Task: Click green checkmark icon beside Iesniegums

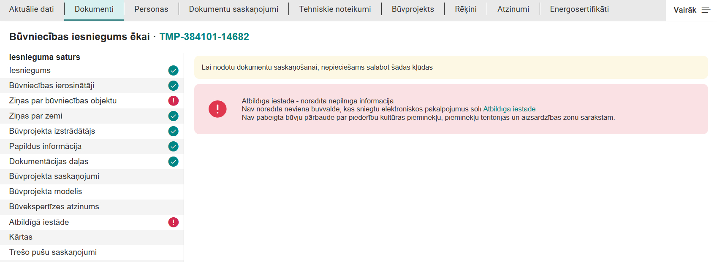Action: (173, 70)
